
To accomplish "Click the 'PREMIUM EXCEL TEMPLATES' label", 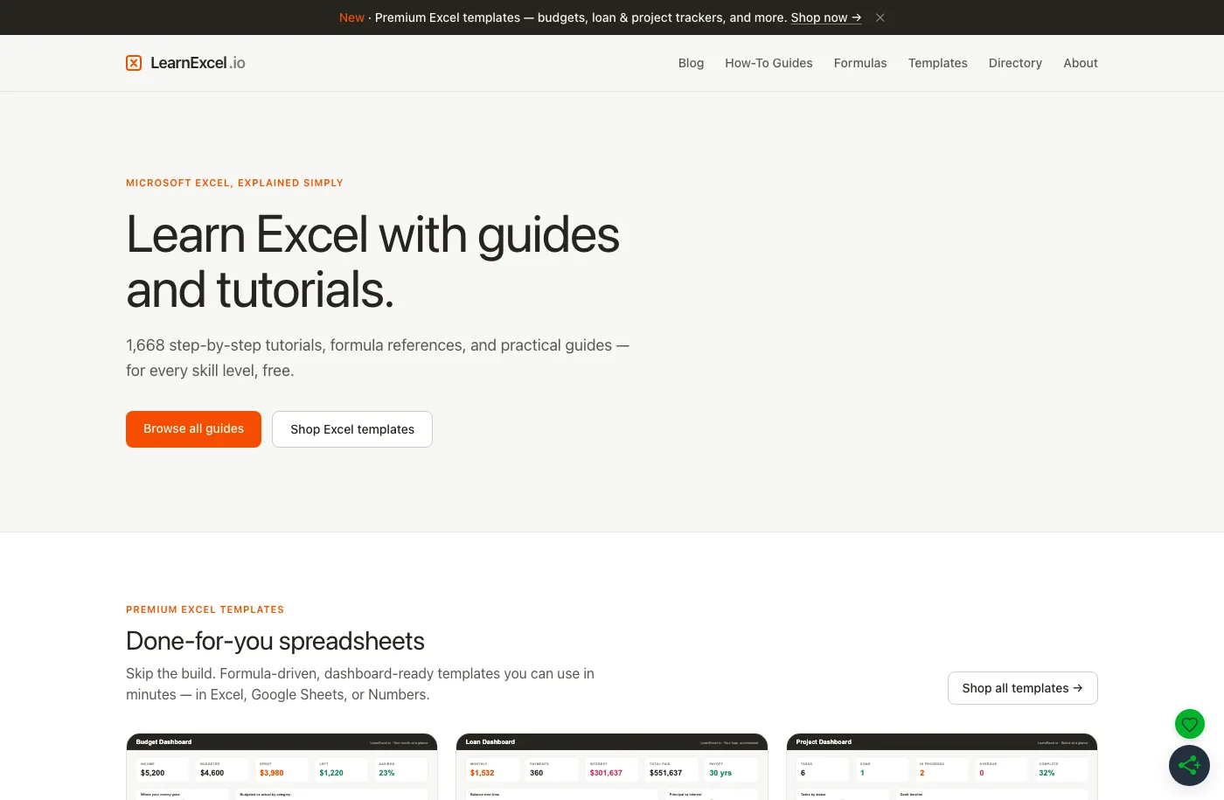I will pyautogui.click(x=205, y=609).
